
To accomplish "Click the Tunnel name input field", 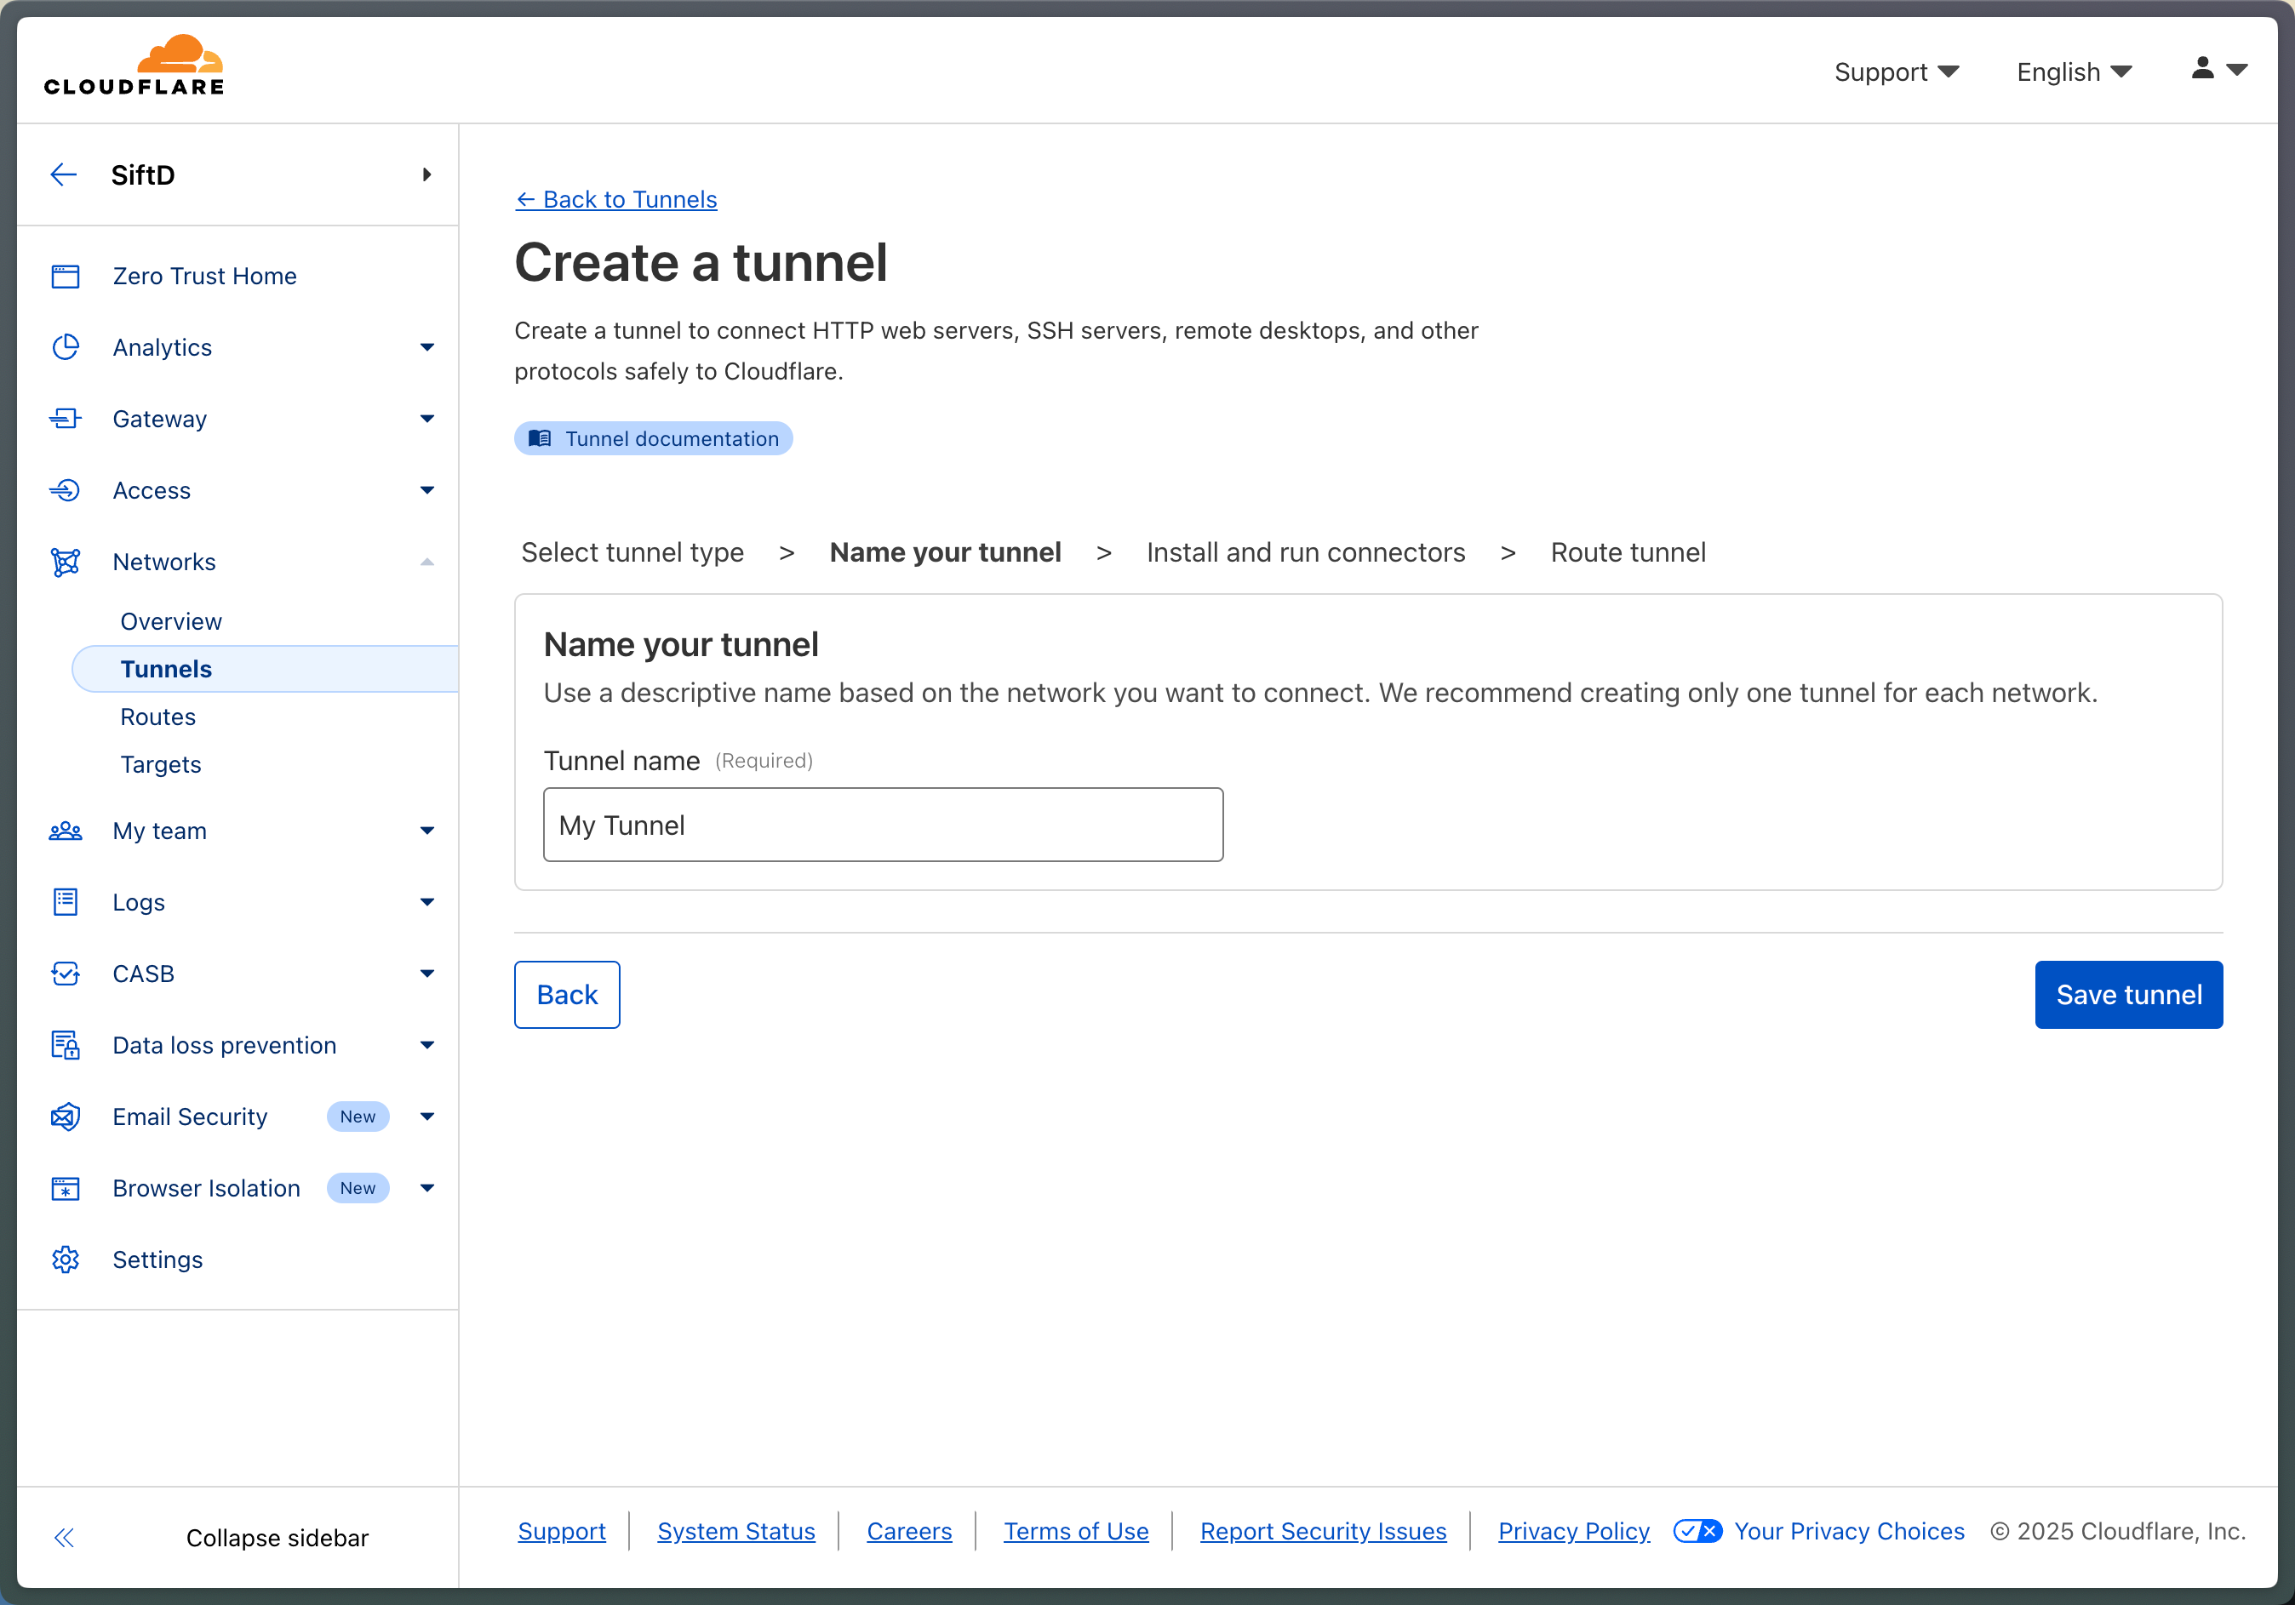I will point(882,825).
